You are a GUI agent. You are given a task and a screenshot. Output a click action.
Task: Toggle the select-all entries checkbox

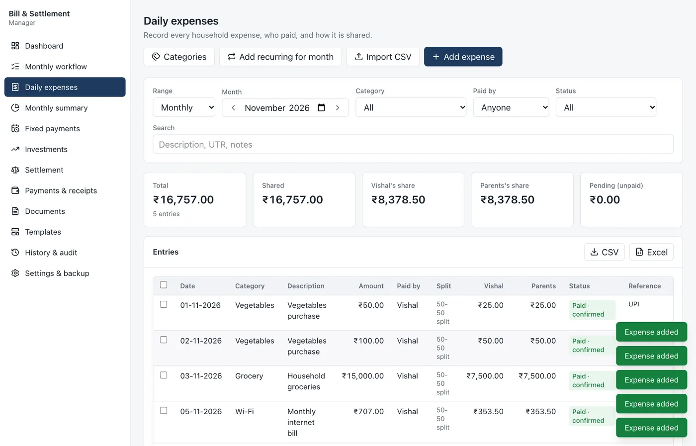coord(164,285)
